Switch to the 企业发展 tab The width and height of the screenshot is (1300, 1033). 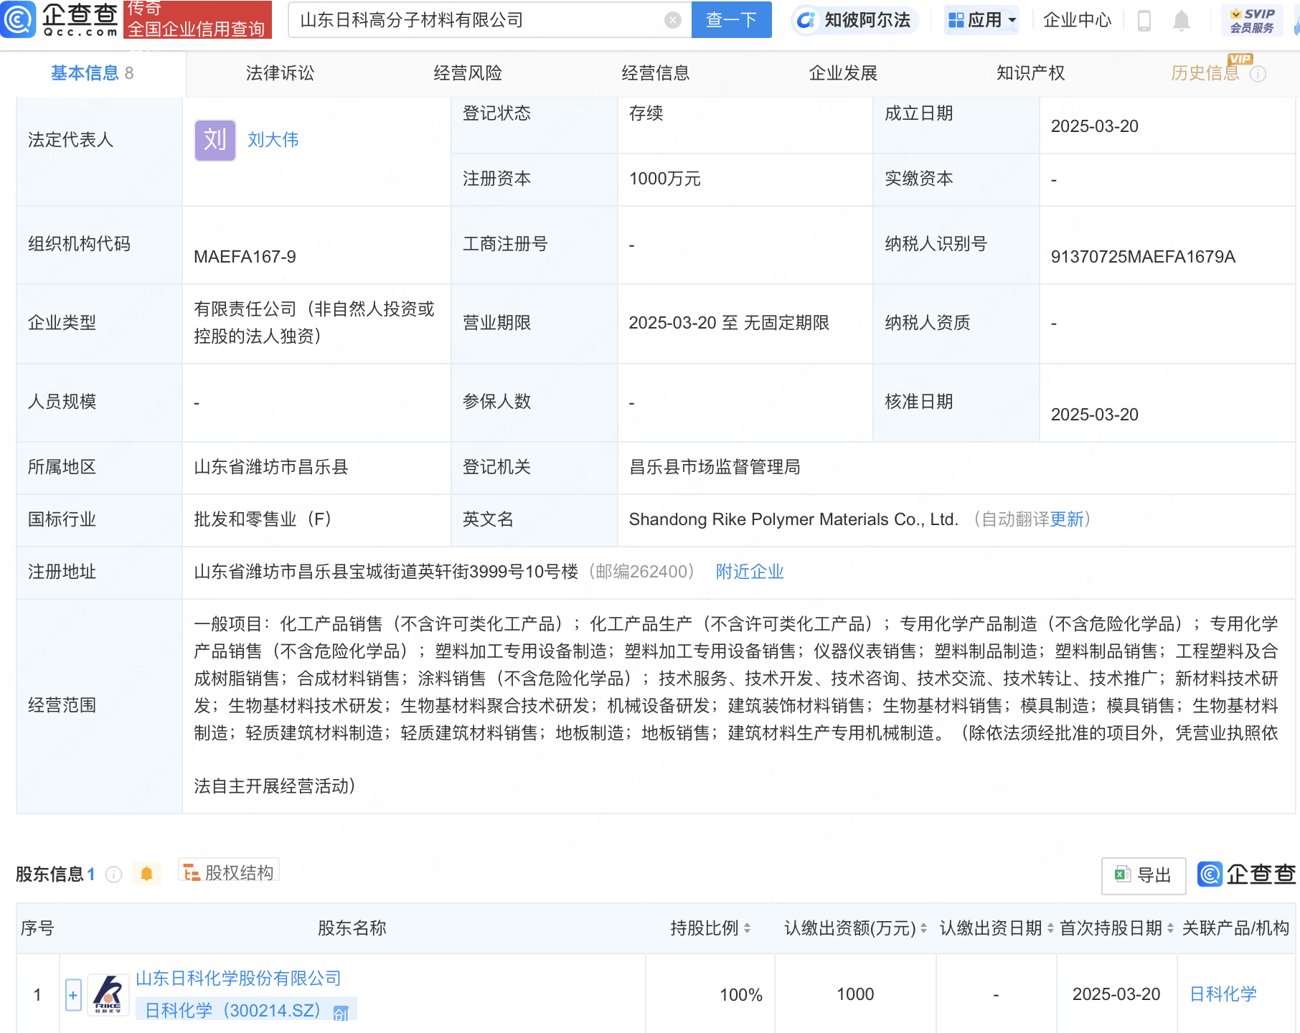[843, 73]
